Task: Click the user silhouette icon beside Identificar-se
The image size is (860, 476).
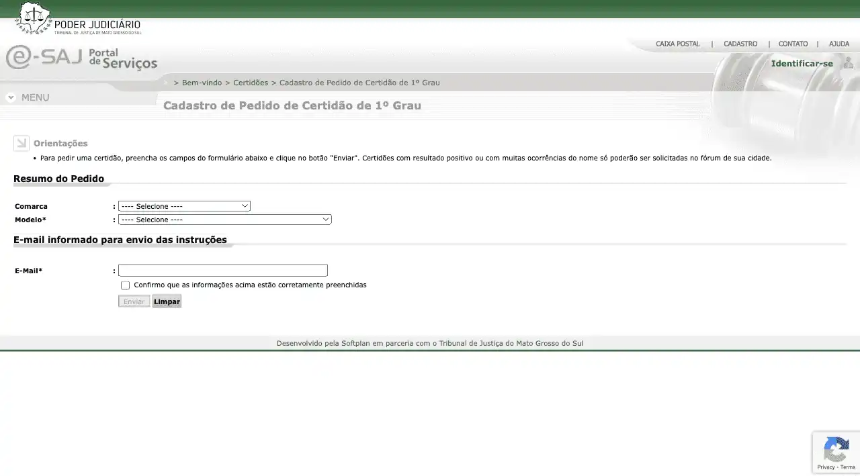Action: [x=848, y=63]
